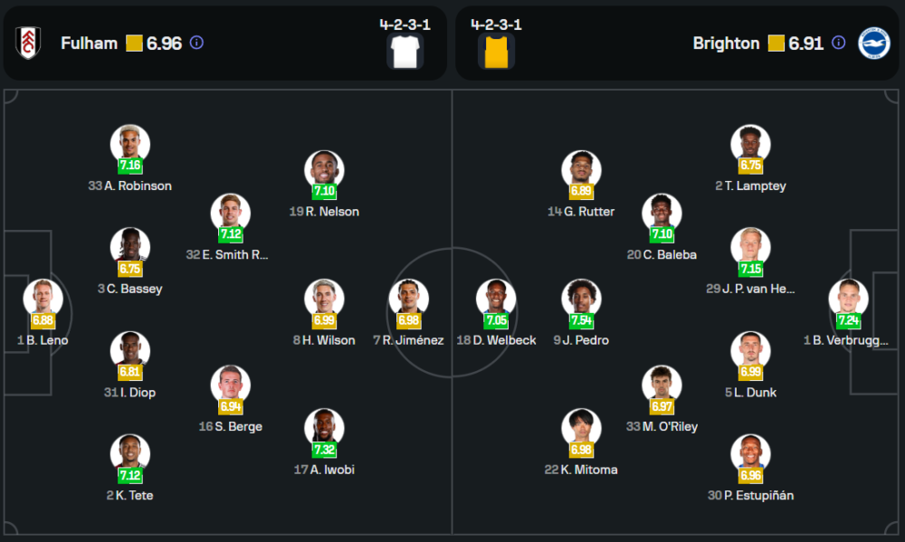Viewport: 905px width, 542px height.
Task: Click L. Dunk name label
Action: (750, 393)
